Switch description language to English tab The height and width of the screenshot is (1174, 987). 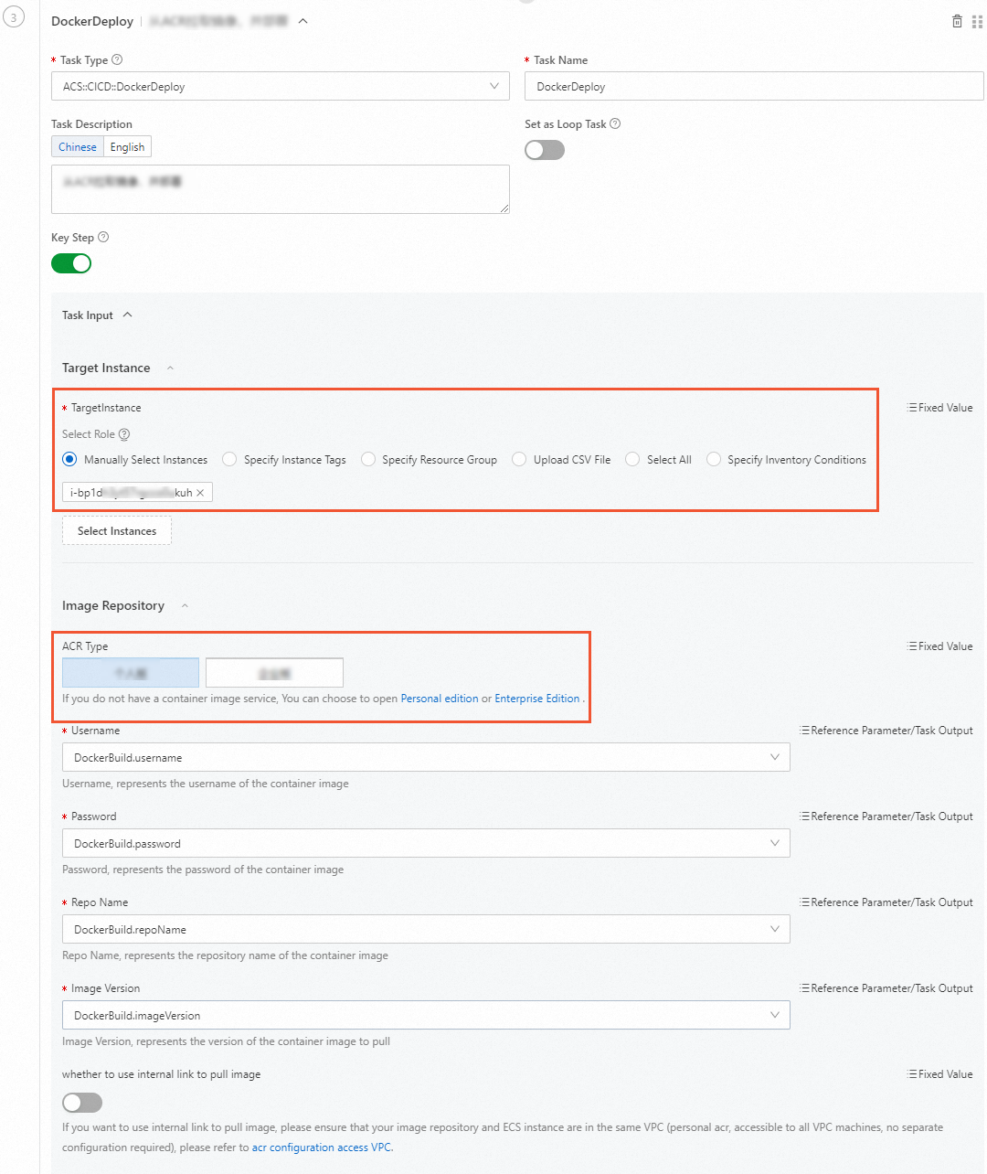point(127,146)
